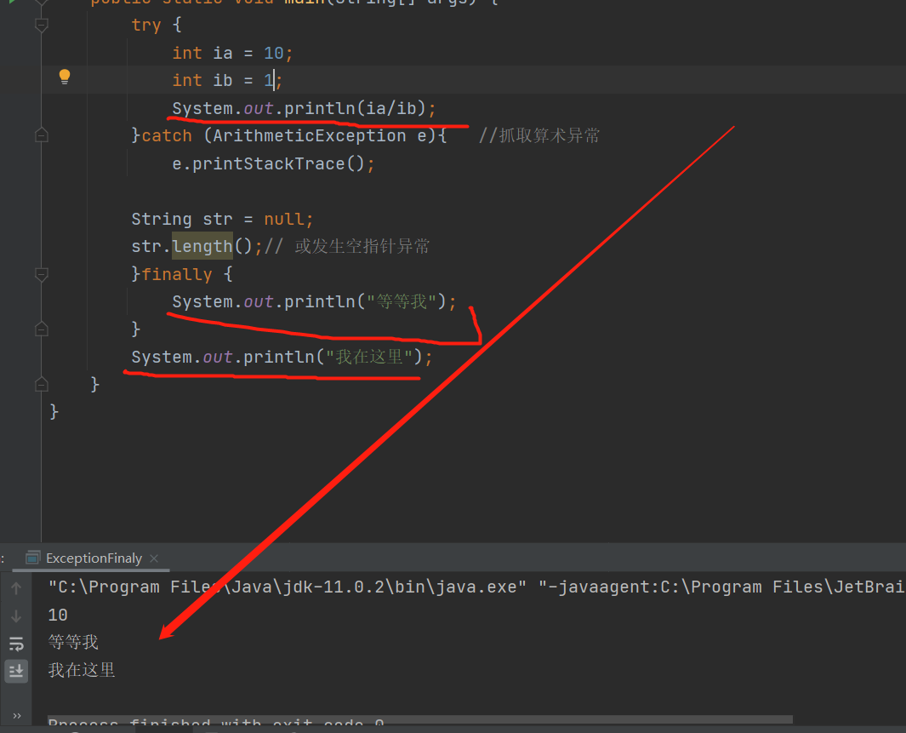
Task: Click the up arrow in run console
Action: (16, 588)
